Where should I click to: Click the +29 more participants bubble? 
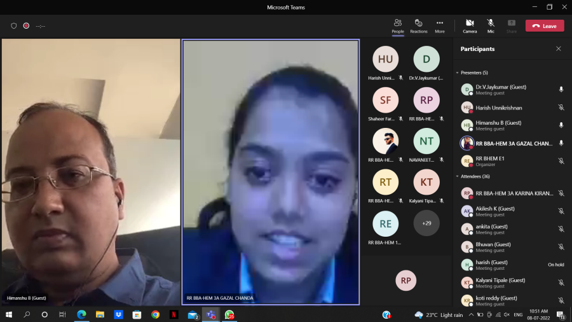[x=426, y=223]
